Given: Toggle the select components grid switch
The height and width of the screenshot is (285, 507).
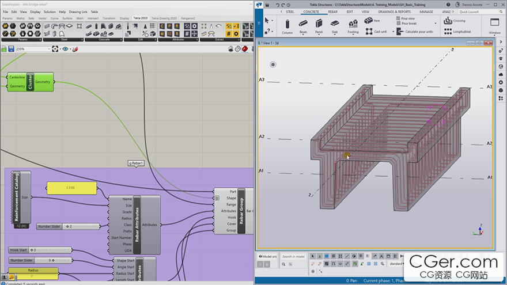Looking at the screenshot, I should pos(340,256).
